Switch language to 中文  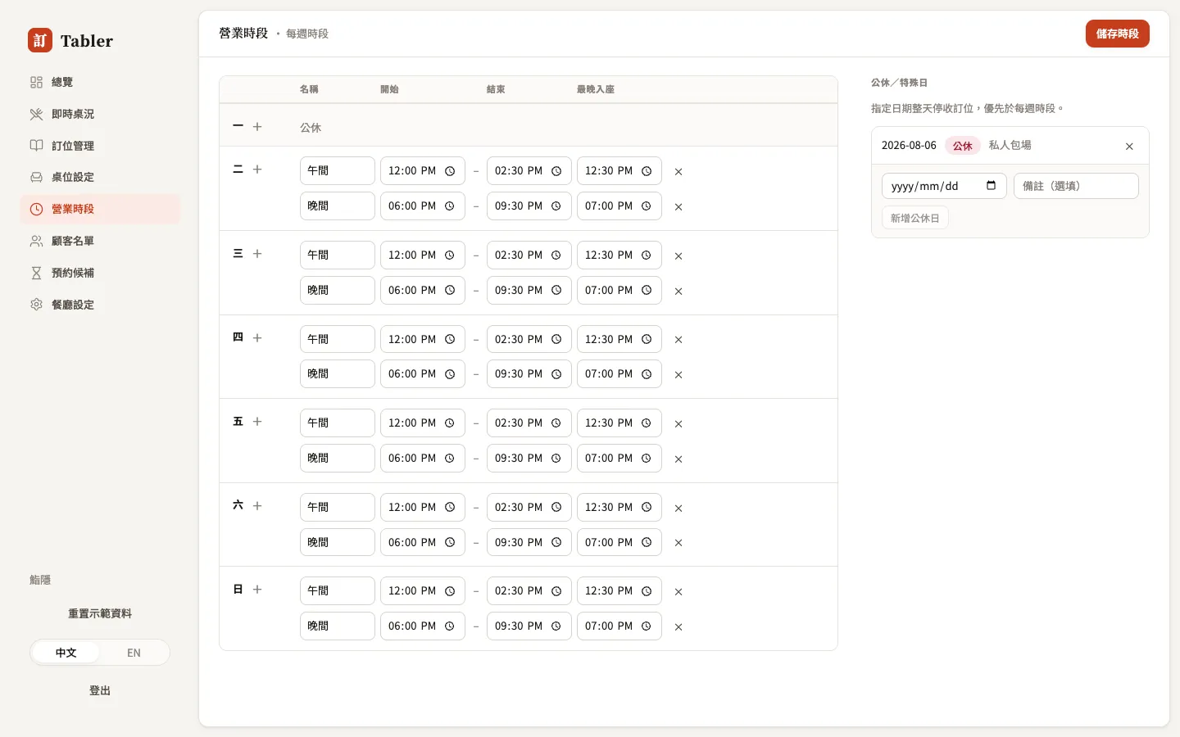66,653
